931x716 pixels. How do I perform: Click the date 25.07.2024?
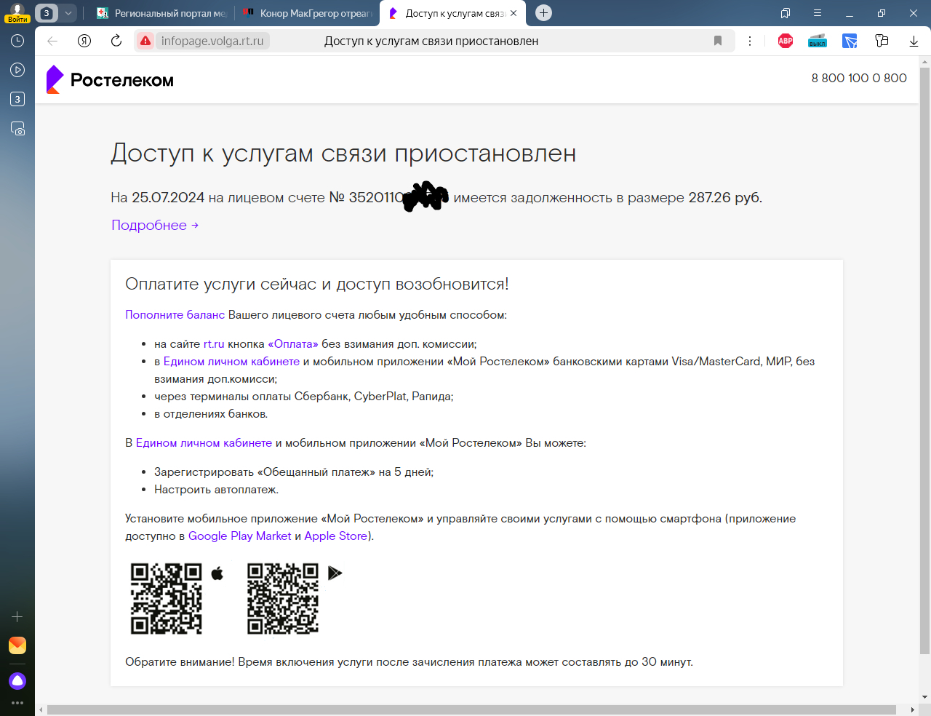(x=168, y=197)
